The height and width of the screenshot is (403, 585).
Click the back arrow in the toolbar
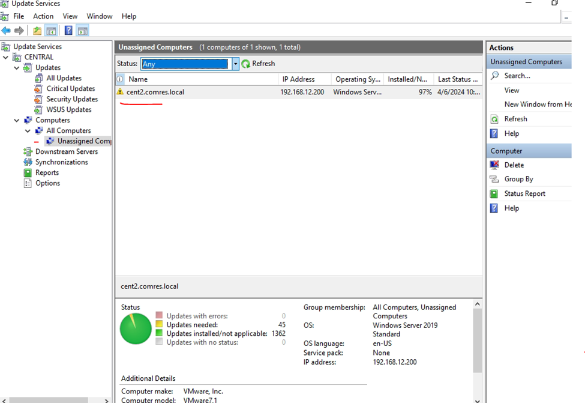[6, 31]
